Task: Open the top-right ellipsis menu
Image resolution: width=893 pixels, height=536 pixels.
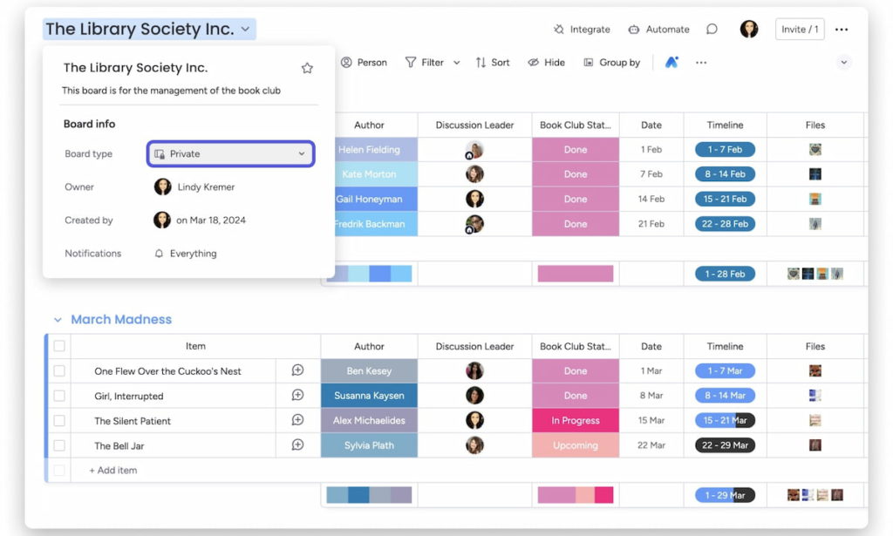Action: pos(842,29)
